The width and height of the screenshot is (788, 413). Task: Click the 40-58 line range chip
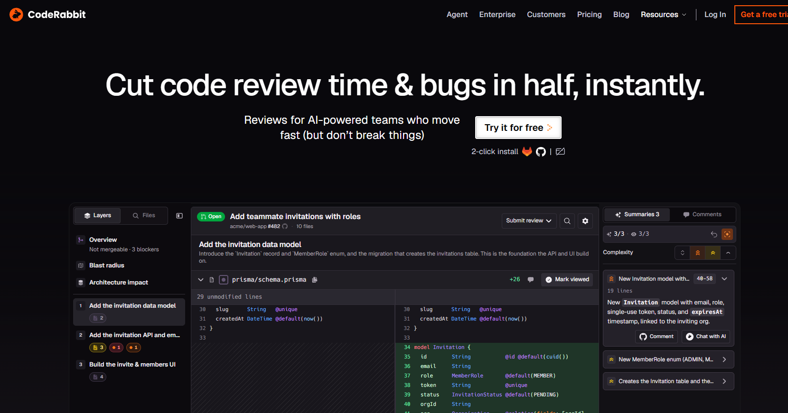(x=705, y=279)
